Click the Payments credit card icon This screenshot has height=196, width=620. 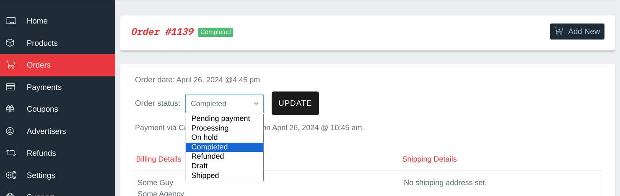click(x=10, y=87)
